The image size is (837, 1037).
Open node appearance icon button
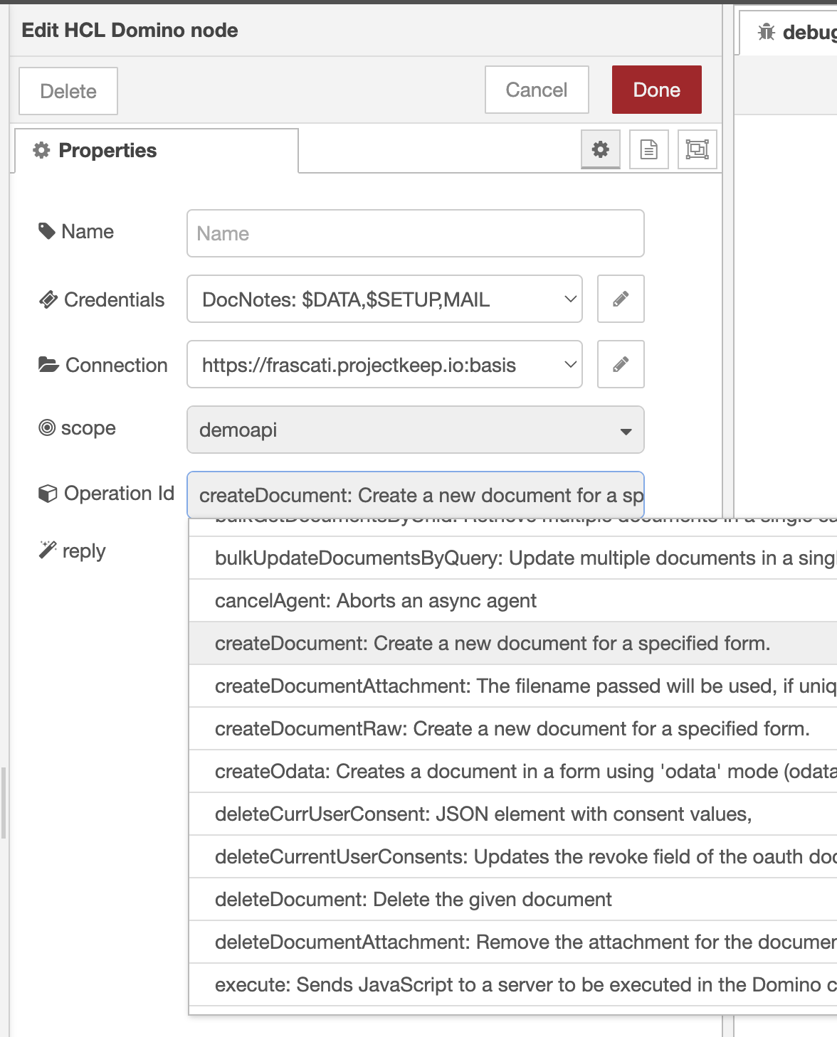pos(697,149)
